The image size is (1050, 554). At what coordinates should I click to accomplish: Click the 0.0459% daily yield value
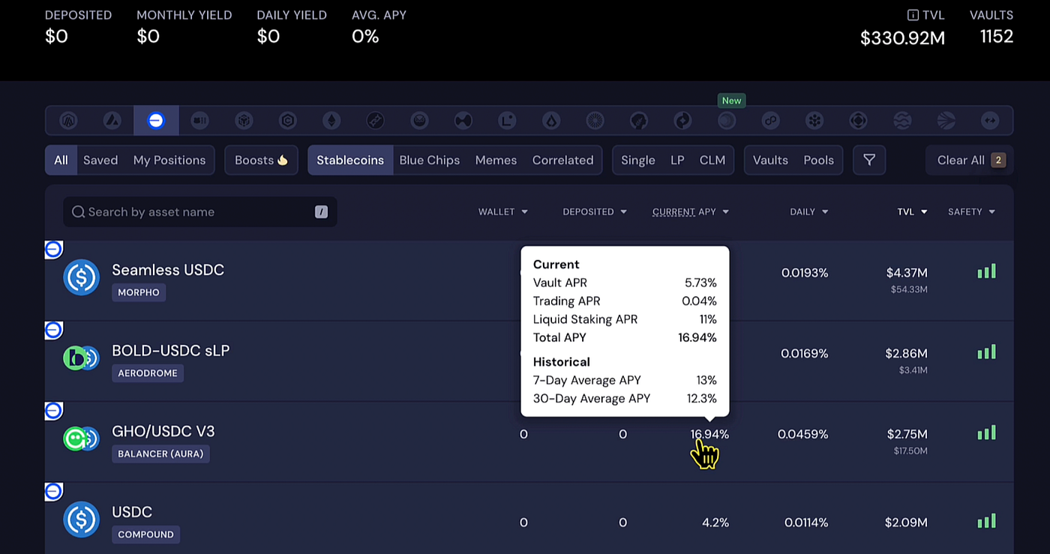click(802, 434)
